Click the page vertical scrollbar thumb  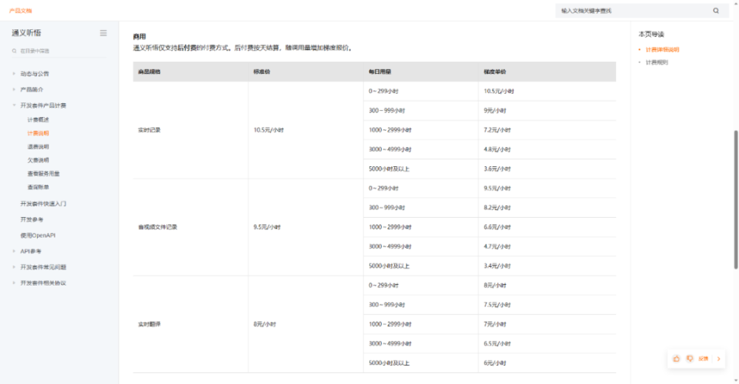tap(735, 200)
